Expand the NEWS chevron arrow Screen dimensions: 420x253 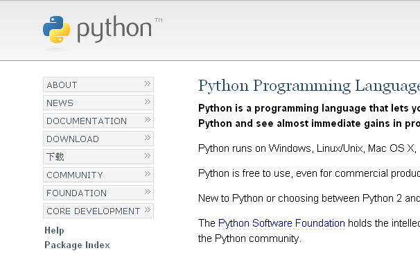pos(148,102)
